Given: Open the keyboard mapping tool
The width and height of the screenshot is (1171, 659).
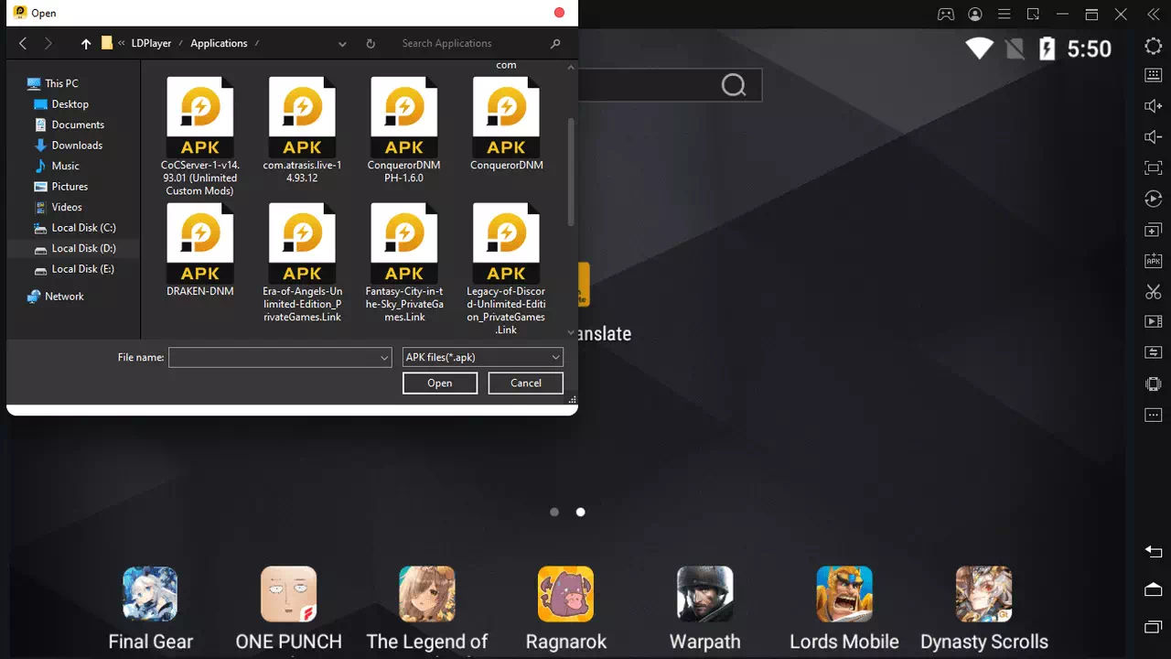Looking at the screenshot, I should pos(1153,75).
